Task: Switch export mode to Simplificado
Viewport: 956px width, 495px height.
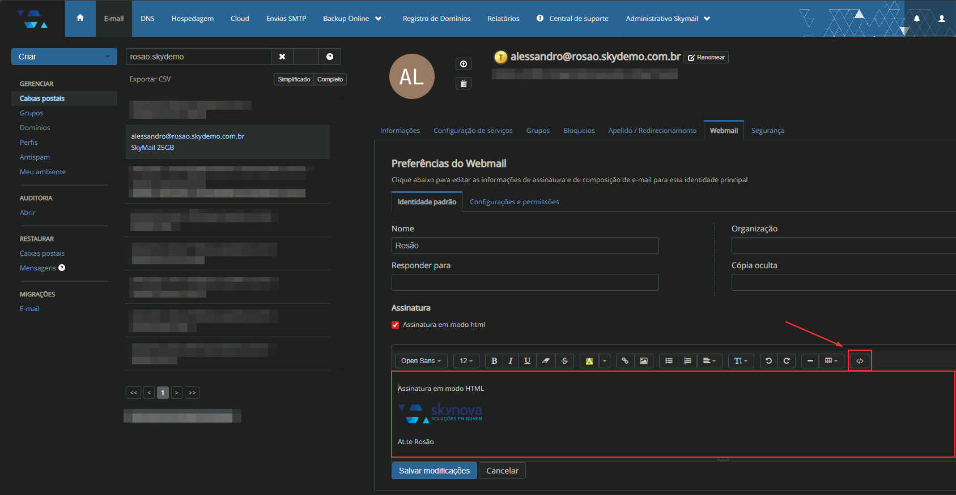Action: (294, 79)
